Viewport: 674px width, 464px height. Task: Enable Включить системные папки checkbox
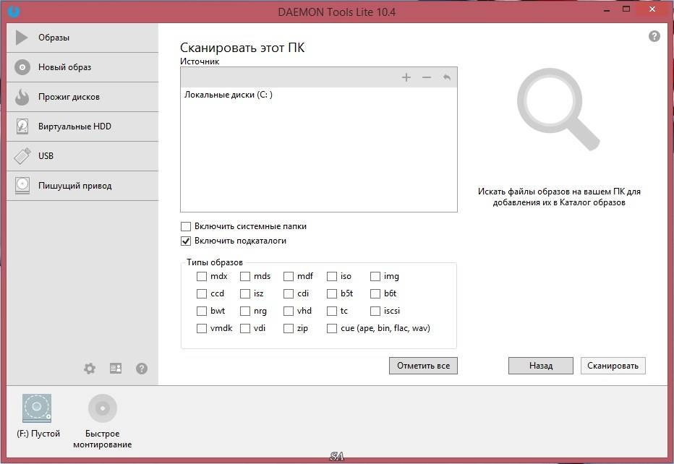pos(186,226)
